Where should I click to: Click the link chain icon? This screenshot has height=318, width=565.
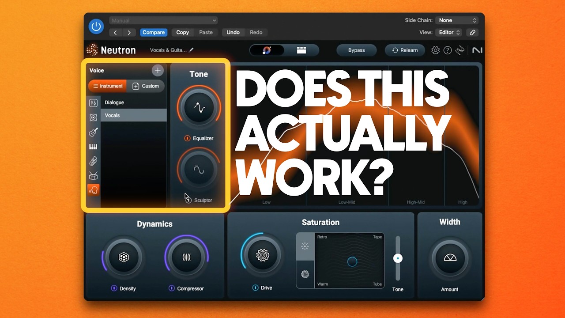click(x=472, y=32)
